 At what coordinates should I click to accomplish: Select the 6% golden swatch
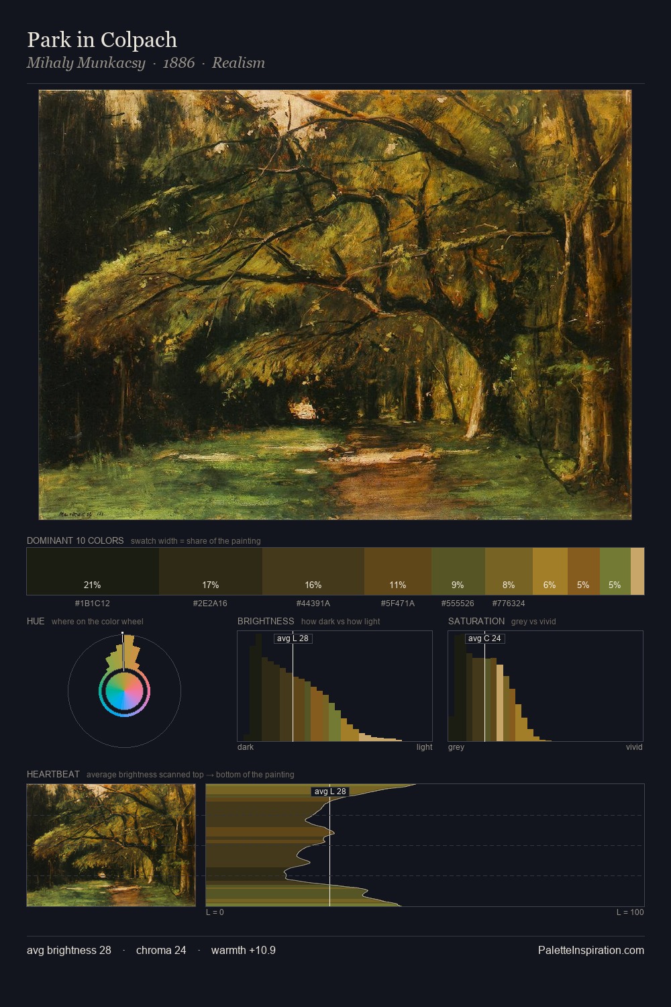click(550, 571)
